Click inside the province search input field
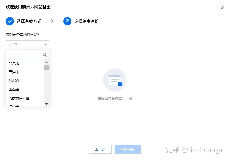Screen dimensions: 228x160 click(23, 54)
